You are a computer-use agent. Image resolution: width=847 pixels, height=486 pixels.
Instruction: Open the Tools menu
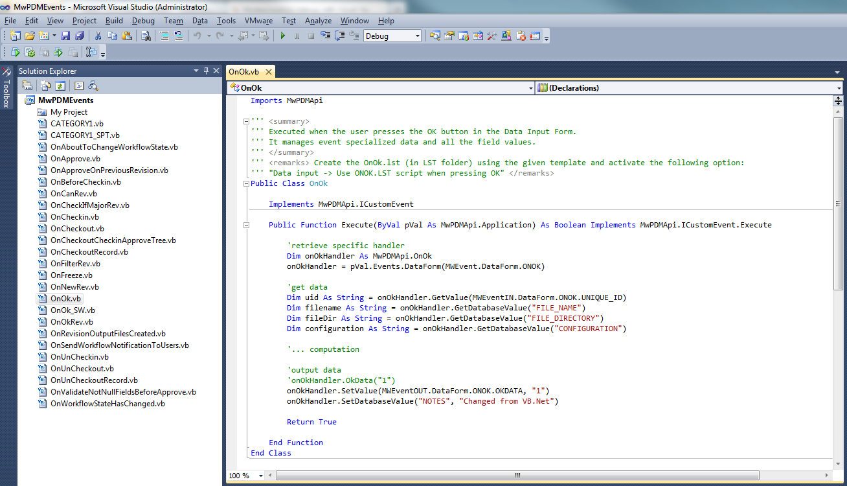click(227, 21)
